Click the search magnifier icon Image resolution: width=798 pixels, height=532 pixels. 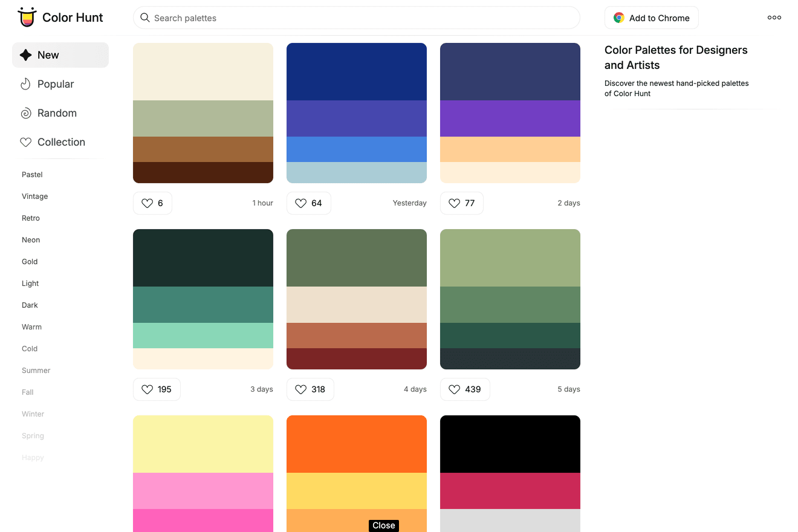[145, 18]
